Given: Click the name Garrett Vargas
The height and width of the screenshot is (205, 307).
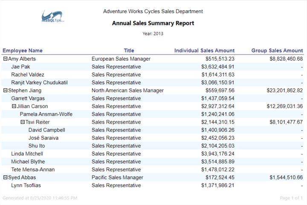Looking at the screenshot, I should [28, 98].
